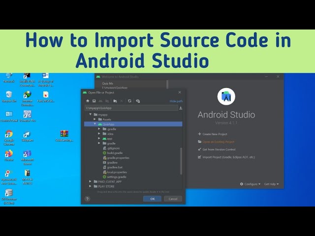Click the file tree vertical scrollbar
Image resolution: width=315 pixels, height=236 pixels.
[x=181, y=161]
